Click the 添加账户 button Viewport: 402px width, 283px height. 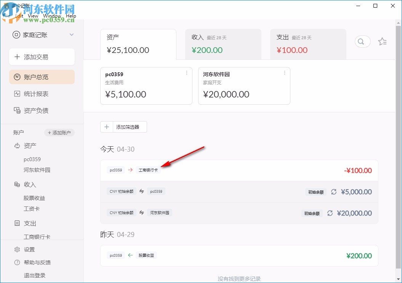(59, 133)
